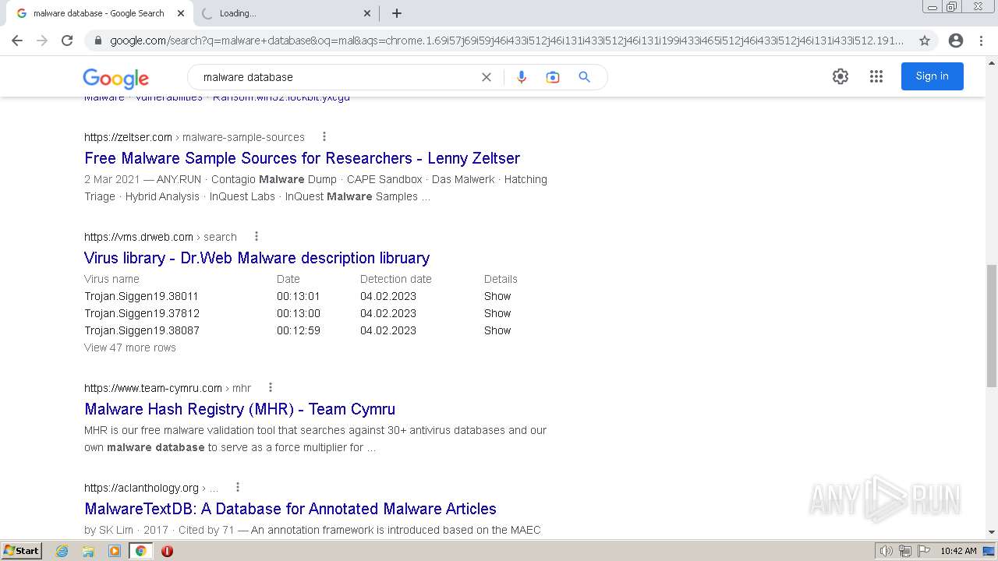Open options menu for aclanthology.org result

(x=238, y=487)
